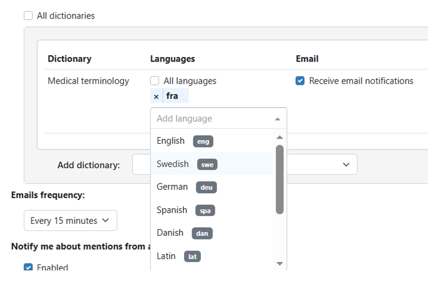Choose Danish from the dropdown list
This screenshot has height=284, width=434.
(x=212, y=233)
